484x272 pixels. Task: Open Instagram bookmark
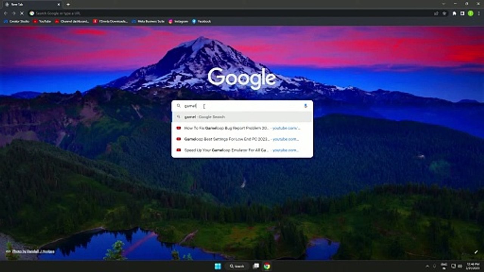178,22
